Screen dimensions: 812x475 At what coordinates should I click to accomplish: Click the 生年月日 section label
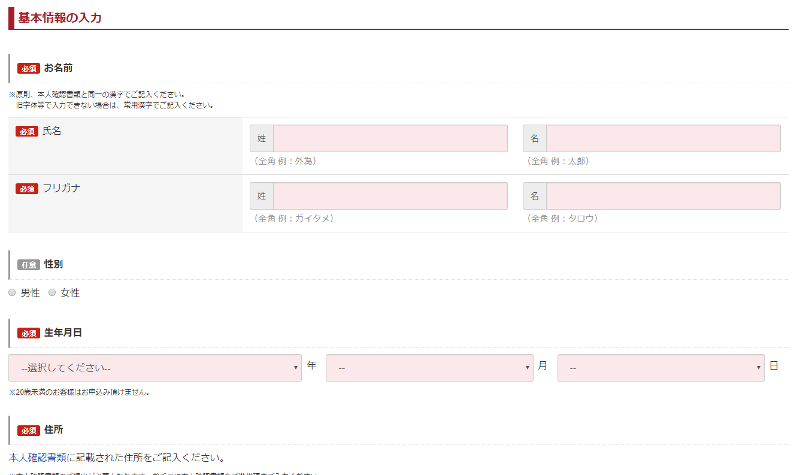pyautogui.click(x=63, y=333)
